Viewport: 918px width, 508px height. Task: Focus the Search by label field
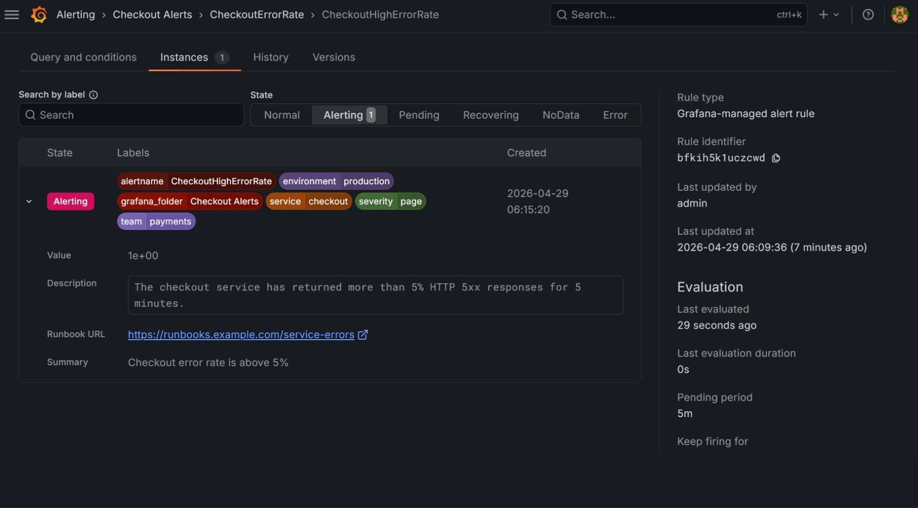point(131,115)
